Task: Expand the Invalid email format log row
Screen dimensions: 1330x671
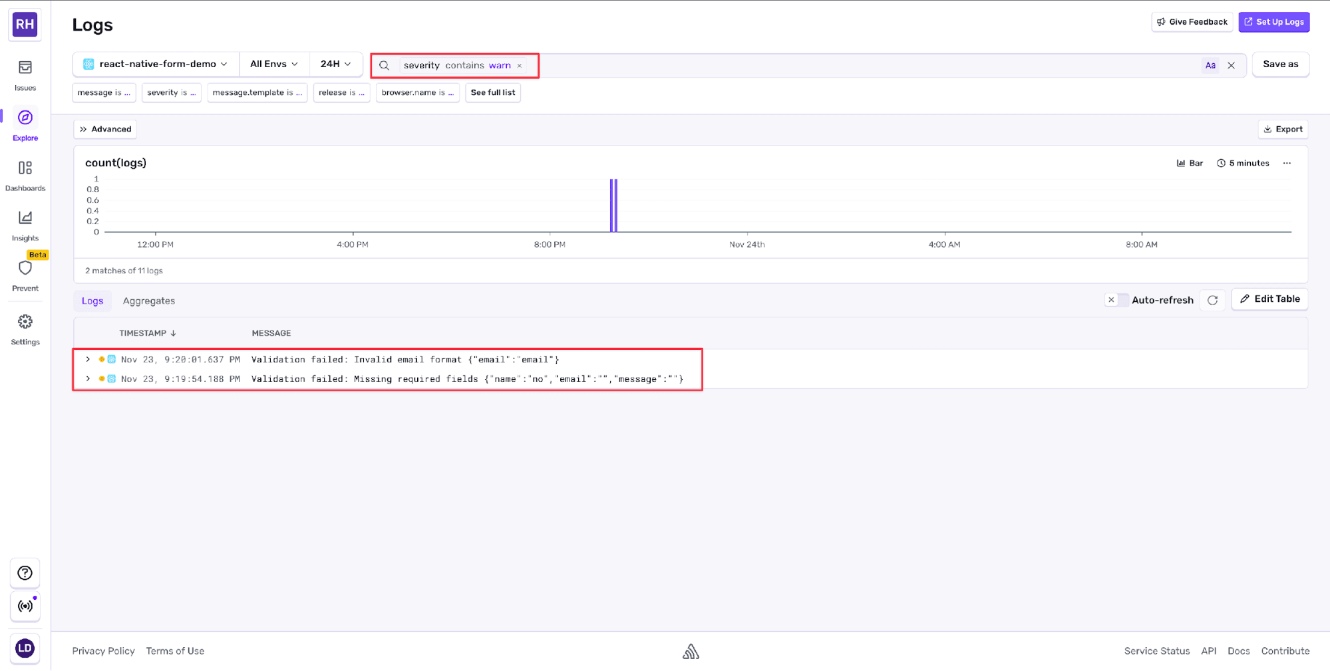Action: coord(88,359)
